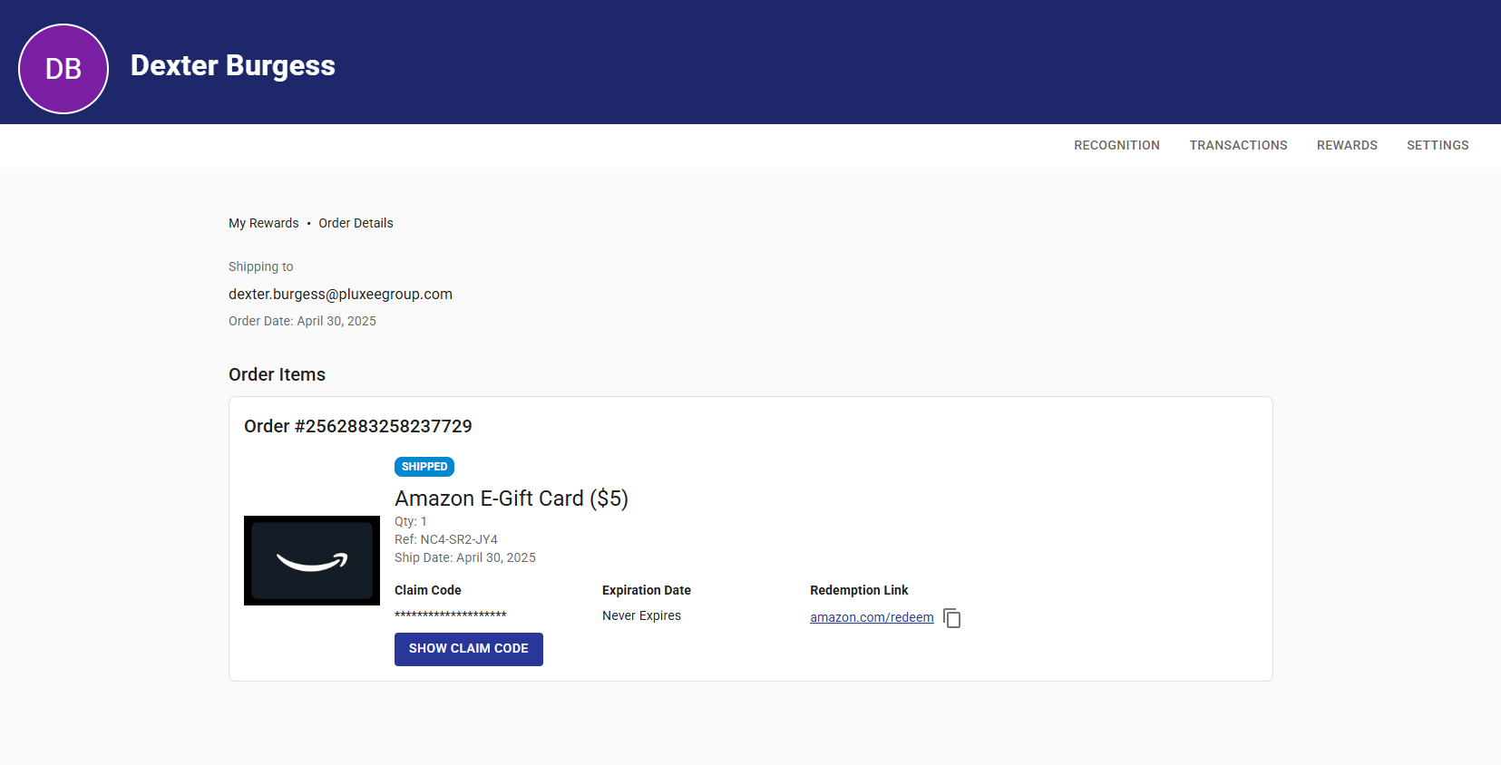Click the Order Details breadcrumb

(x=356, y=223)
